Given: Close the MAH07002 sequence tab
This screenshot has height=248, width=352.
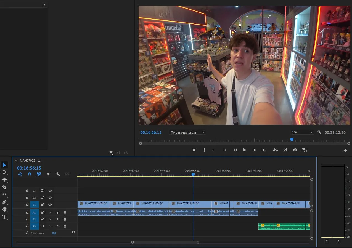Looking at the screenshot, I should [16, 161].
